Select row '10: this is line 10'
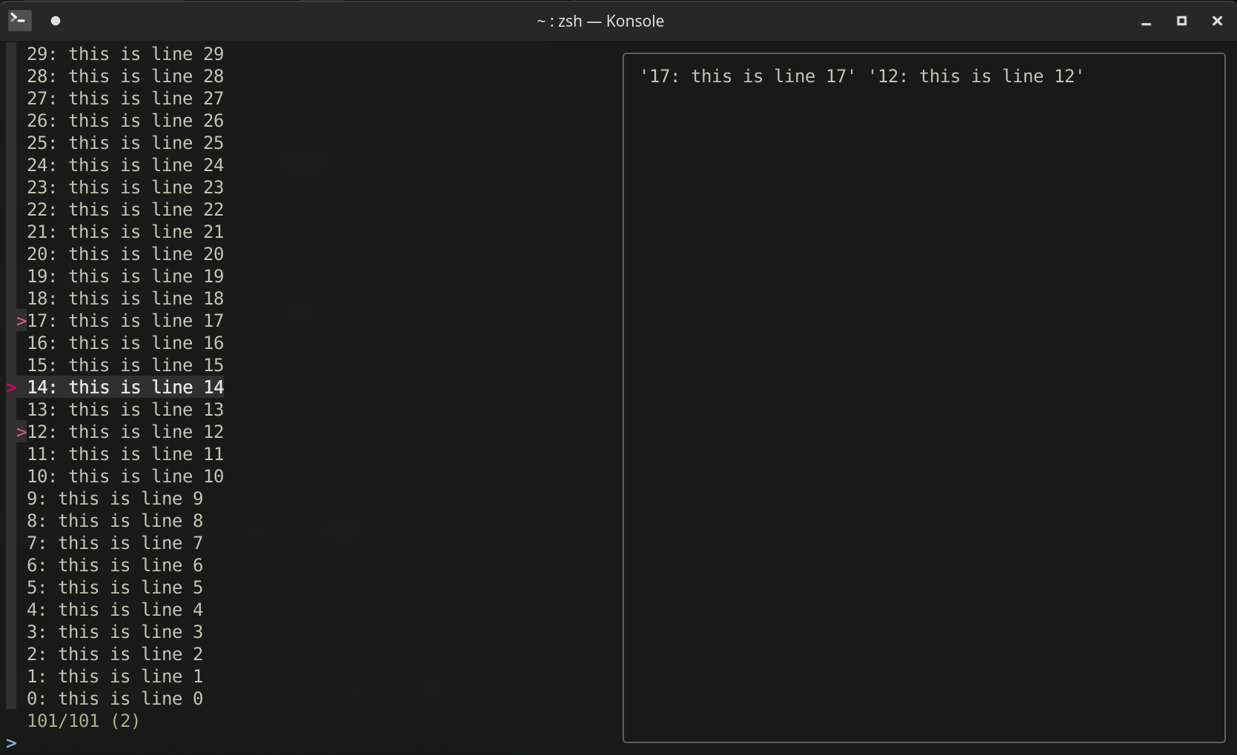1237x755 pixels. coord(125,476)
